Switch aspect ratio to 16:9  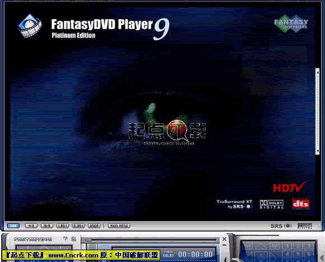coord(47,226)
